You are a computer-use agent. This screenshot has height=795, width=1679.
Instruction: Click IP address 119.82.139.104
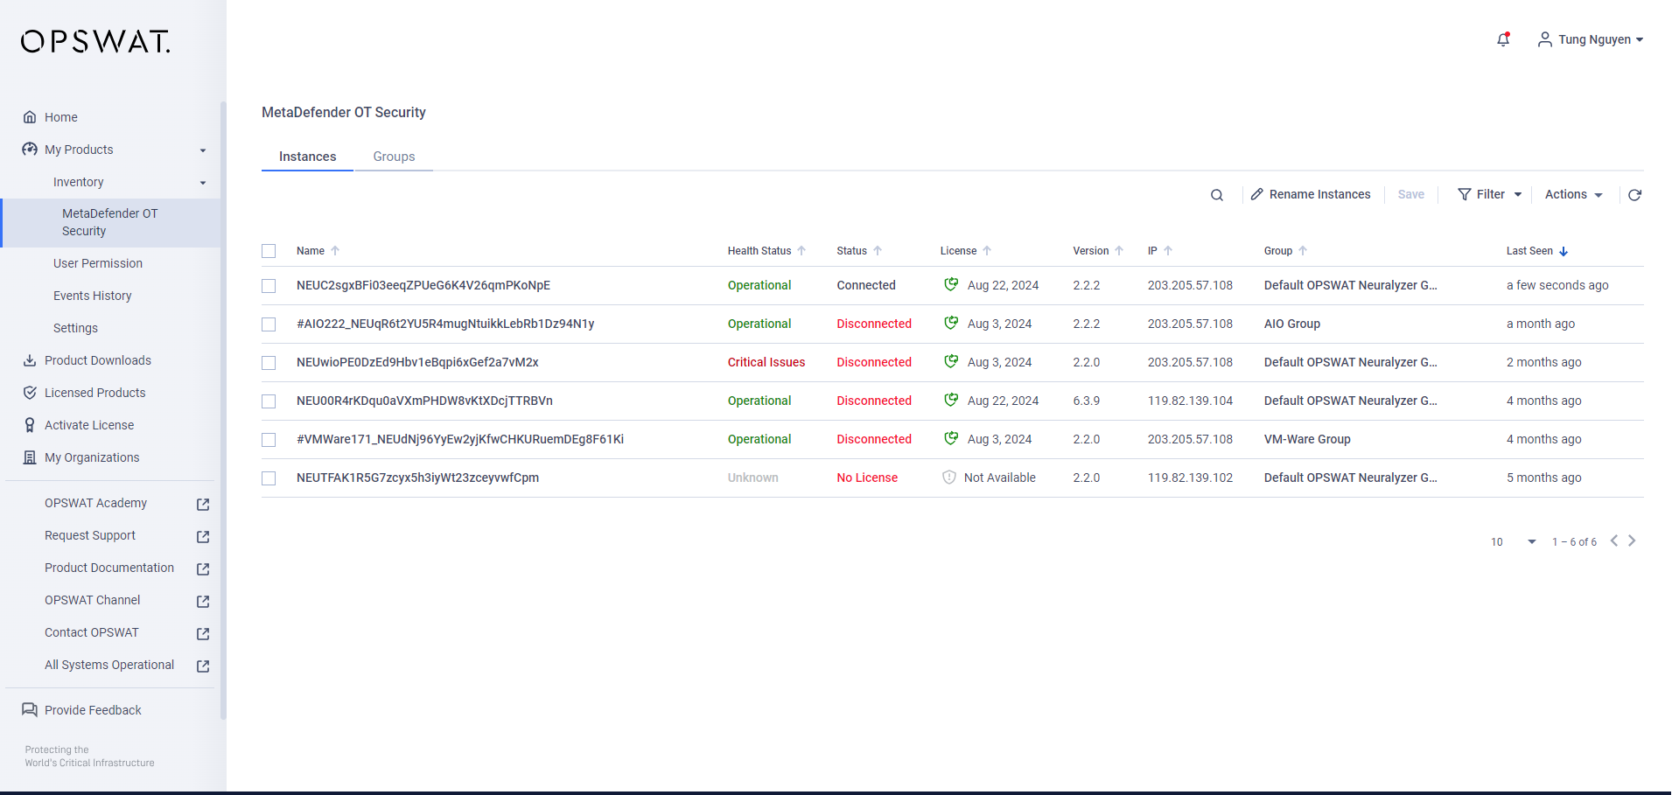(1190, 401)
